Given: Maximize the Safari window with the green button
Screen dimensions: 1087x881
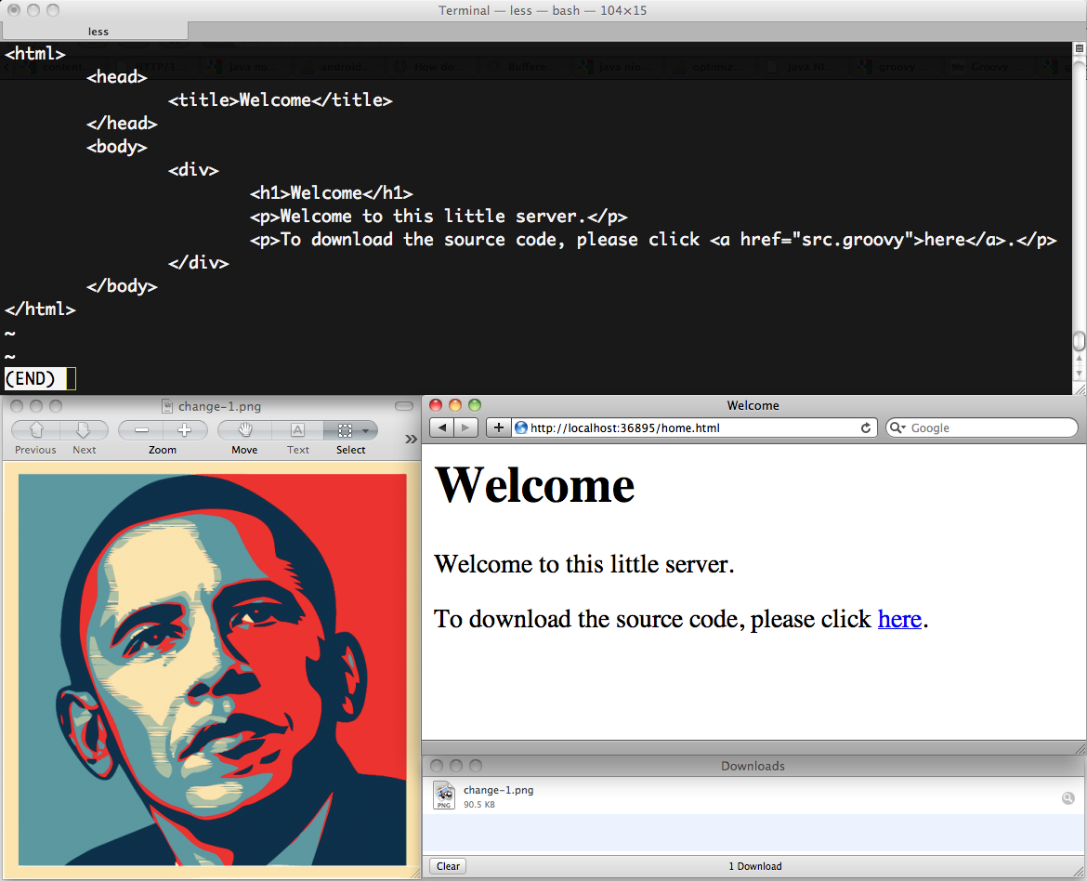Looking at the screenshot, I should (475, 405).
